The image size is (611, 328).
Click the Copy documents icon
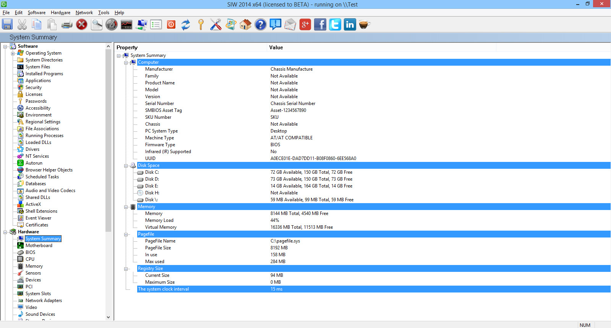click(37, 24)
